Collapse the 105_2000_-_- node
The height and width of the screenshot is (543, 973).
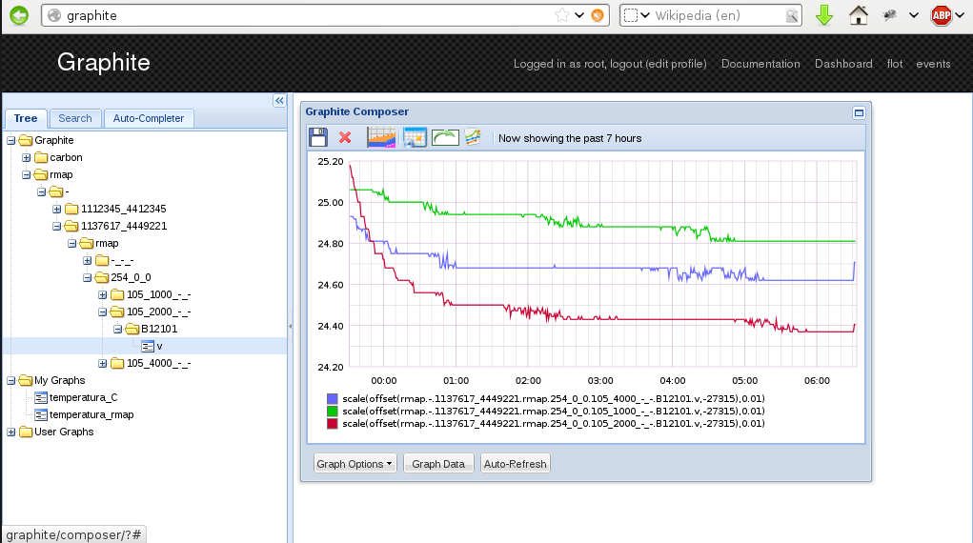click(102, 312)
